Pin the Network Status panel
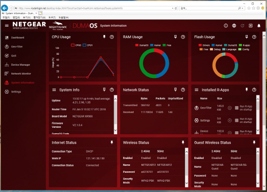 tap(176, 89)
